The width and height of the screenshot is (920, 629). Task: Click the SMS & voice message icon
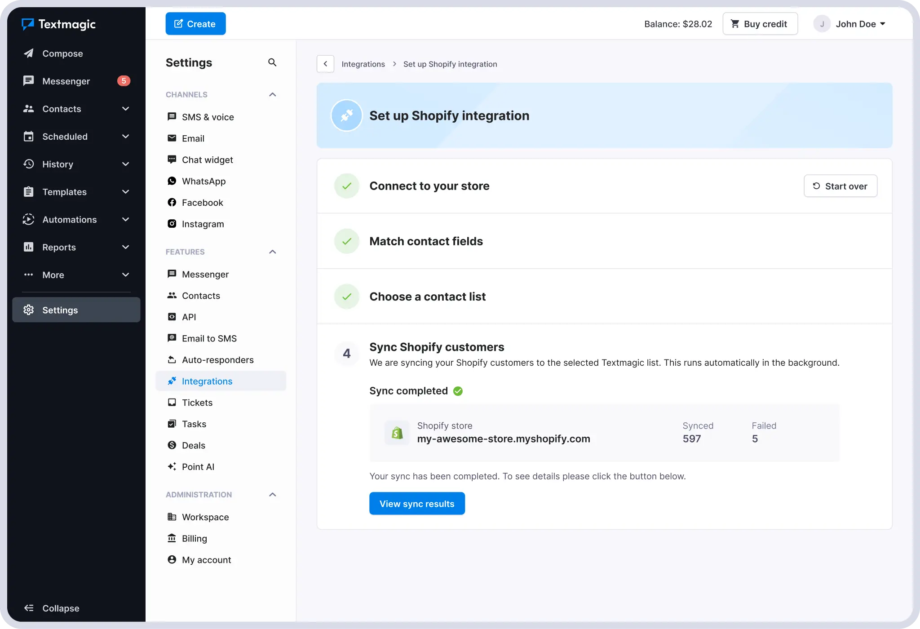pos(172,117)
